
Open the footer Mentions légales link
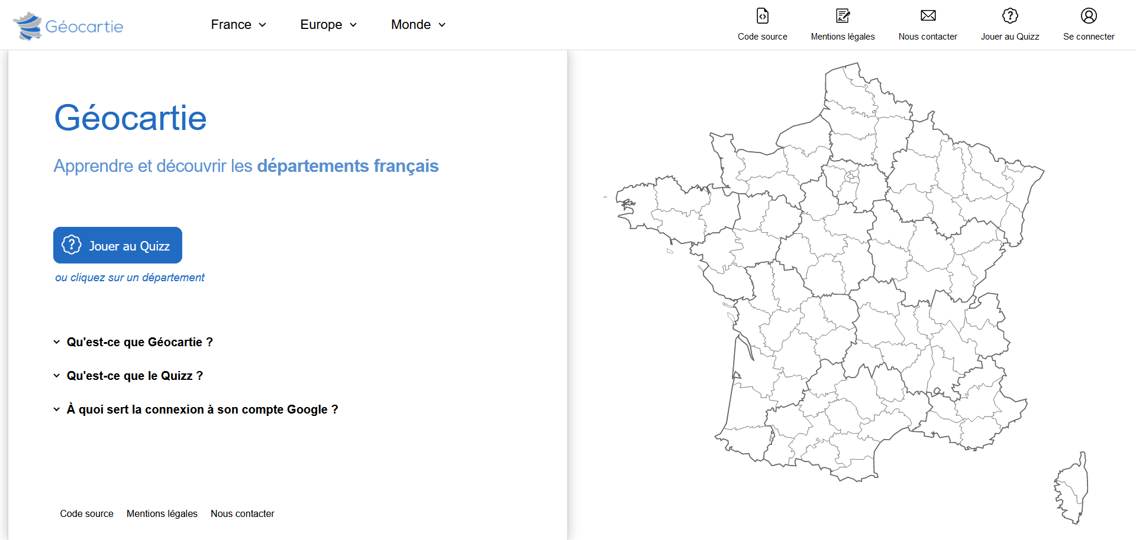point(162,514)
